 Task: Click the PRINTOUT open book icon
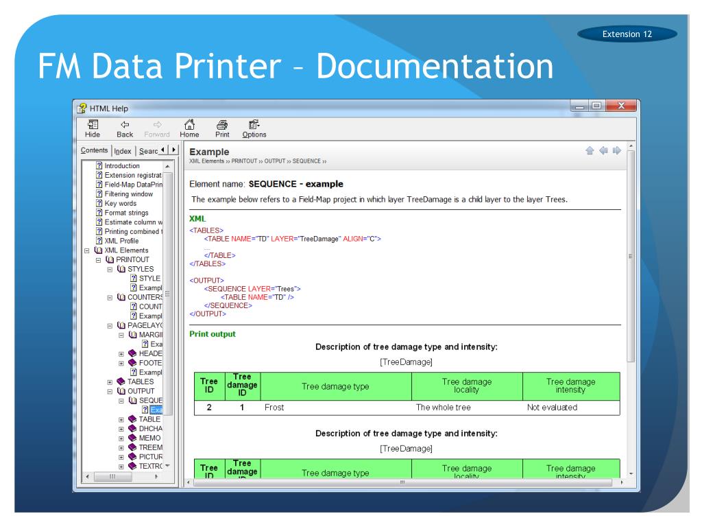pos(110,259)
